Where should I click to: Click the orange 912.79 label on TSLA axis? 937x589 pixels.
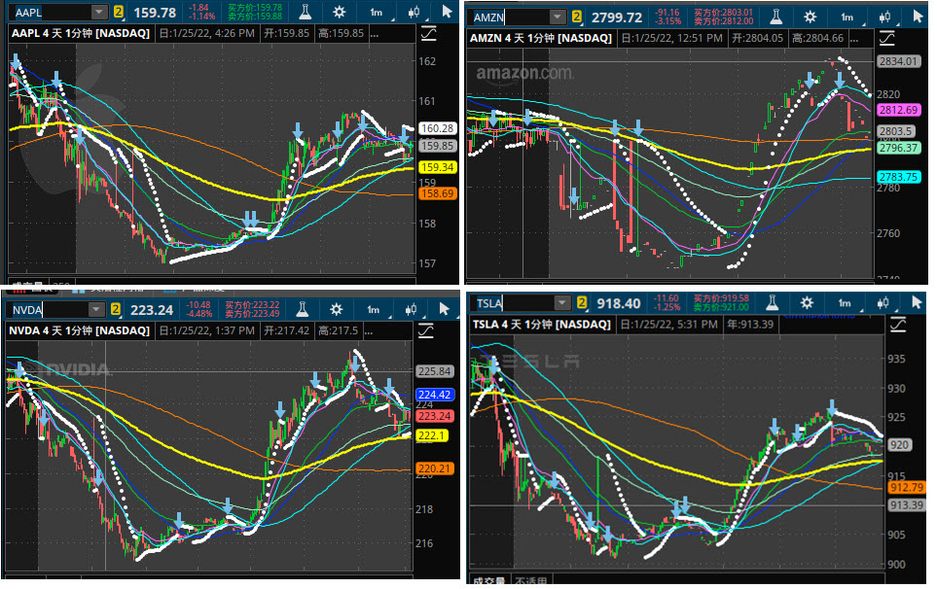[x=907, y=487]
